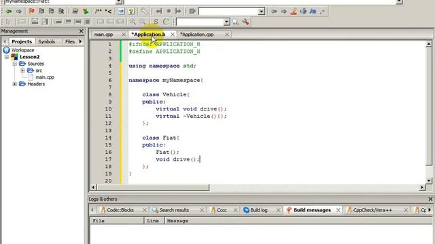Show more Management tabs via right arrow

click(80, 41)
